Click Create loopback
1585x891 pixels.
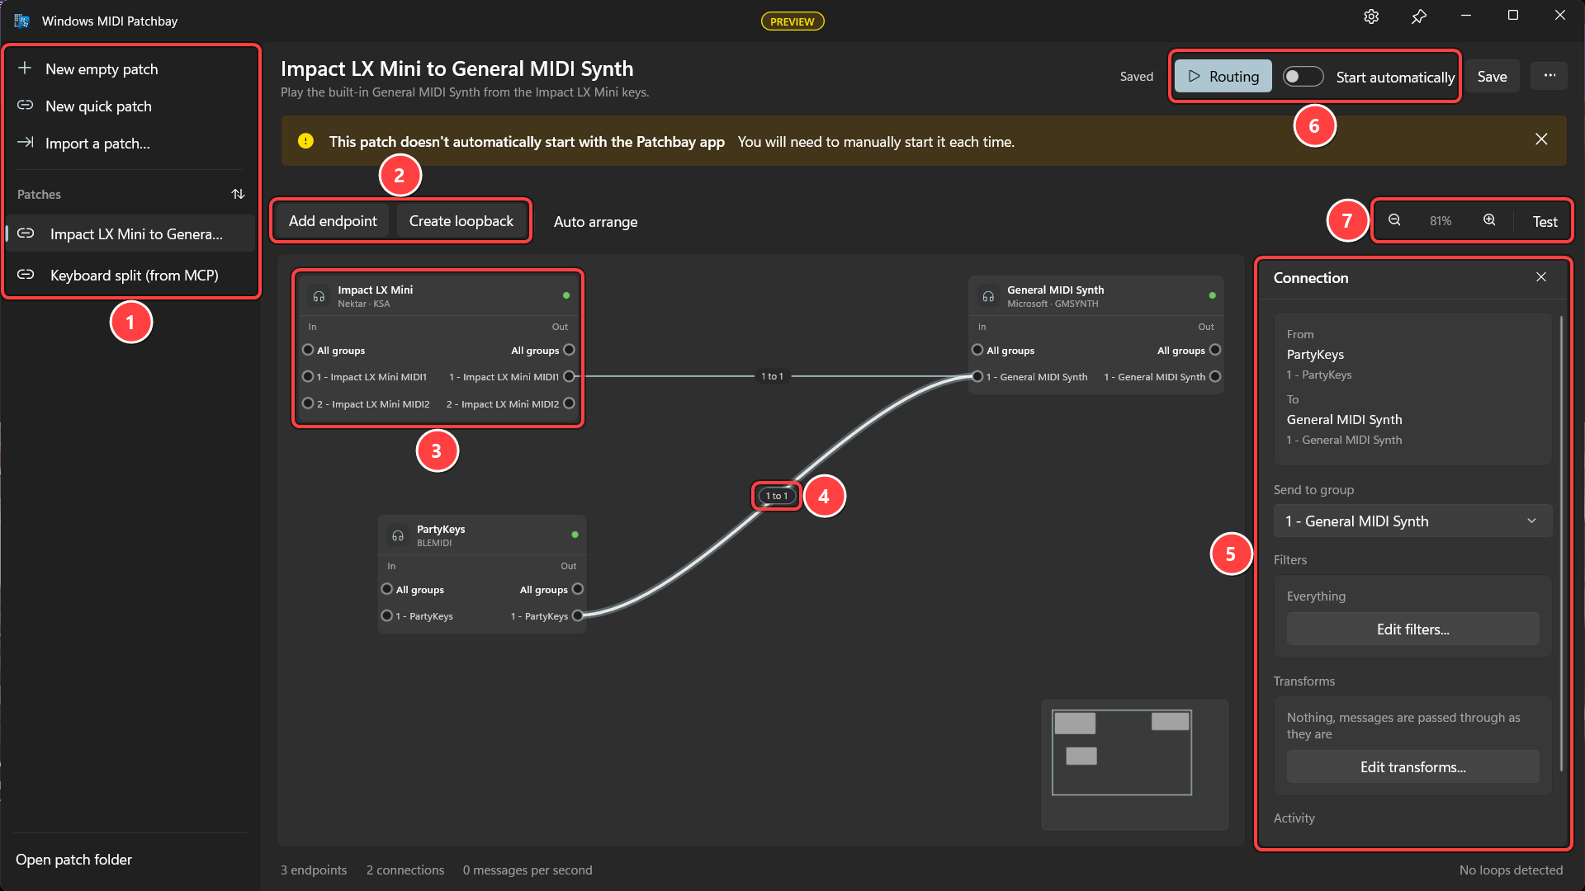461,220
